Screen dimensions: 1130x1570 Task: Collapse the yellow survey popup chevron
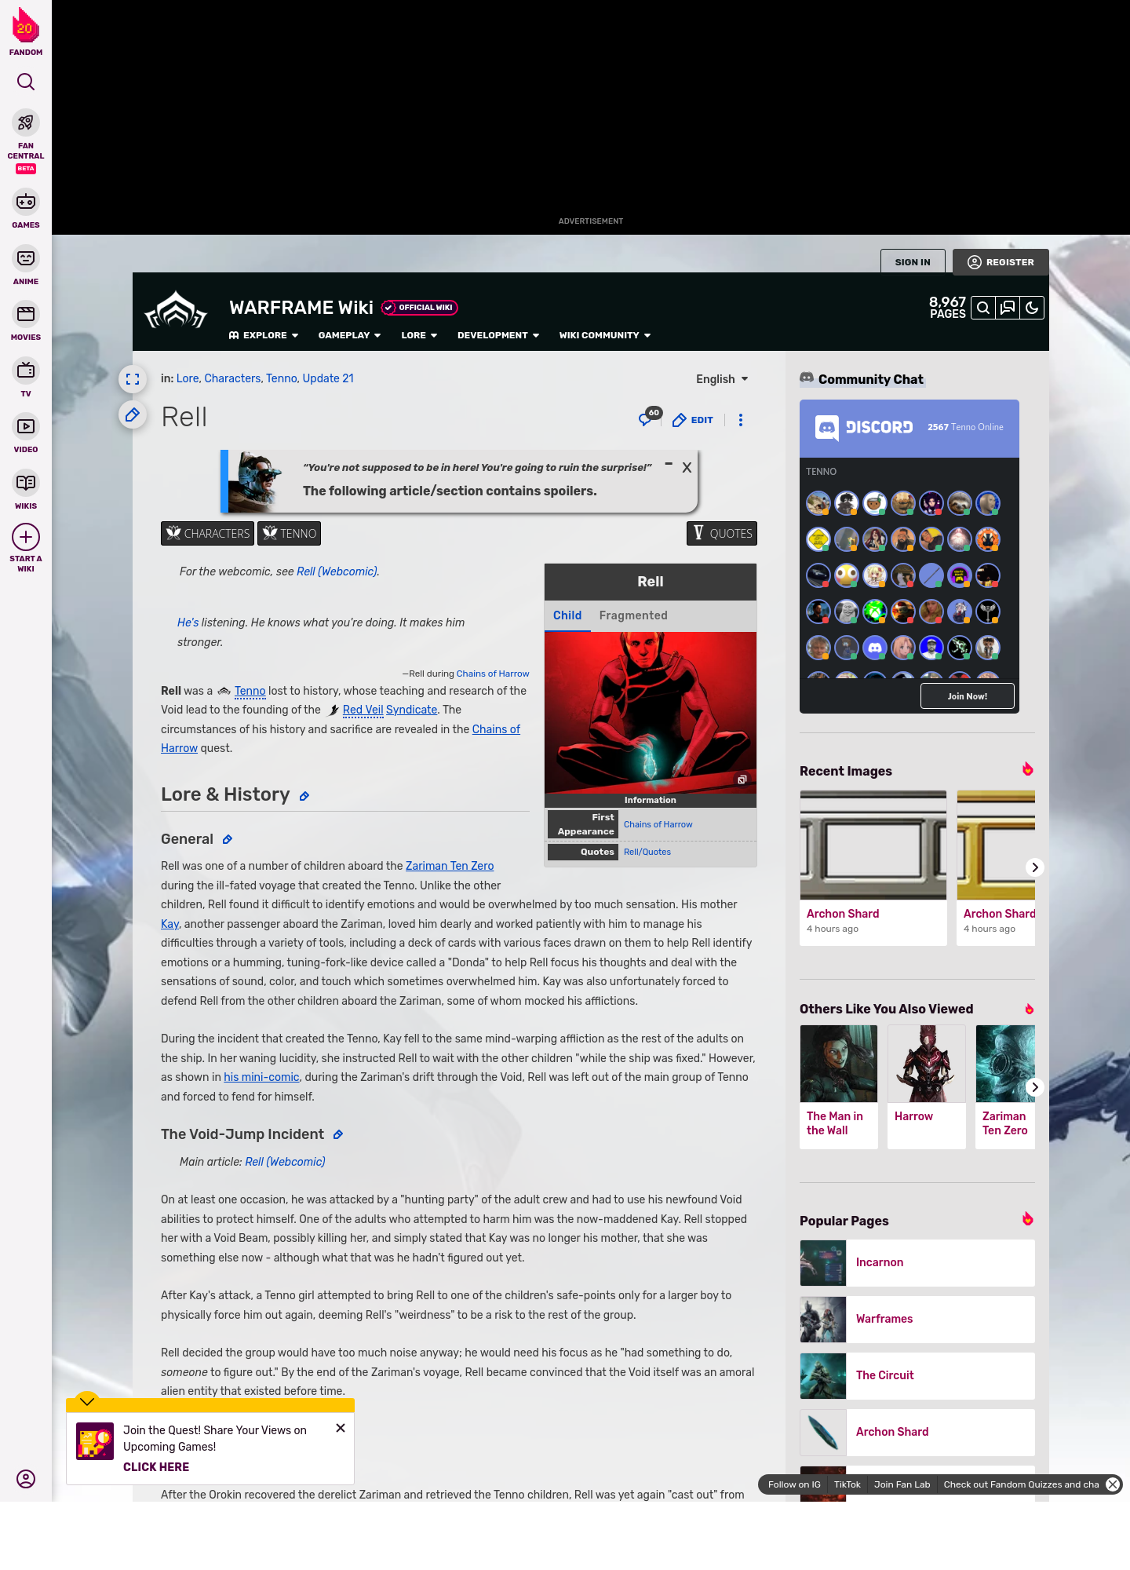click(x=87, y=1401)
